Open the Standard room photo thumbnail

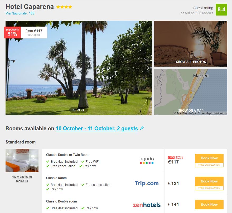(x=22, y=160)
